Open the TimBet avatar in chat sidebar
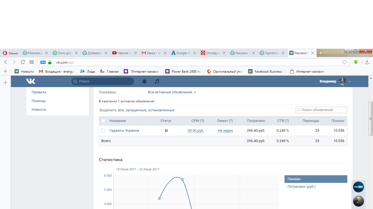 [358, 187]
